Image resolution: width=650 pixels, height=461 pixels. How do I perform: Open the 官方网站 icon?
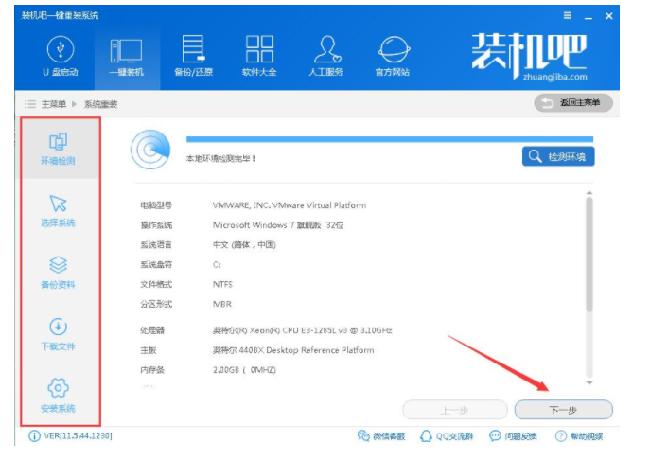tap(393, 56)
